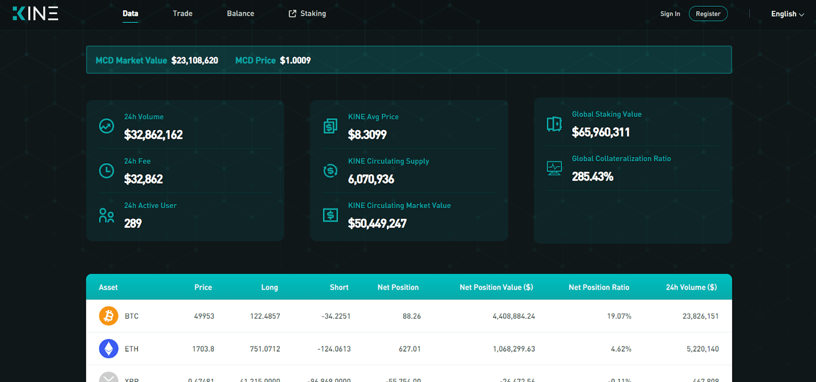Click ETH net position 627.01
816x382 pixels.
coord(410,349)
